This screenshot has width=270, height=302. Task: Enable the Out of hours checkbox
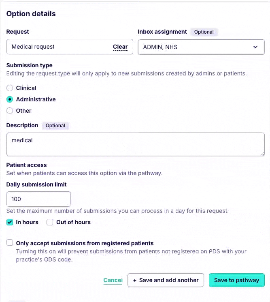click(50, 222)
